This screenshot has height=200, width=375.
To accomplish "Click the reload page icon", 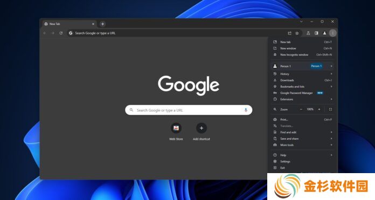I will pos(61,33).
